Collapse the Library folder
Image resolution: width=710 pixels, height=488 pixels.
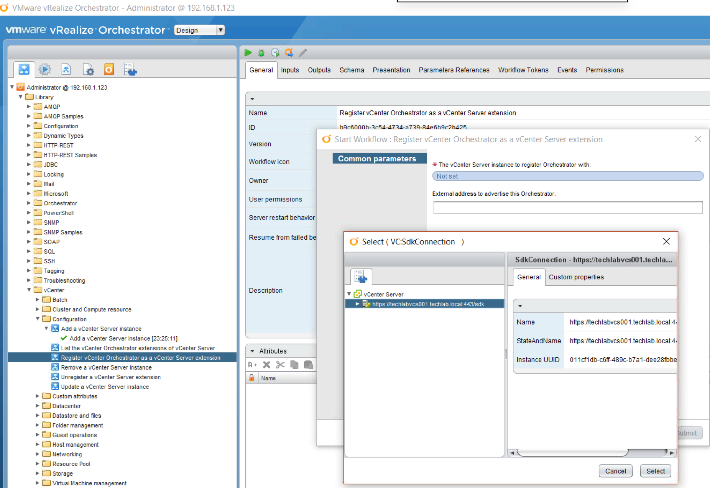pos(20,97)
